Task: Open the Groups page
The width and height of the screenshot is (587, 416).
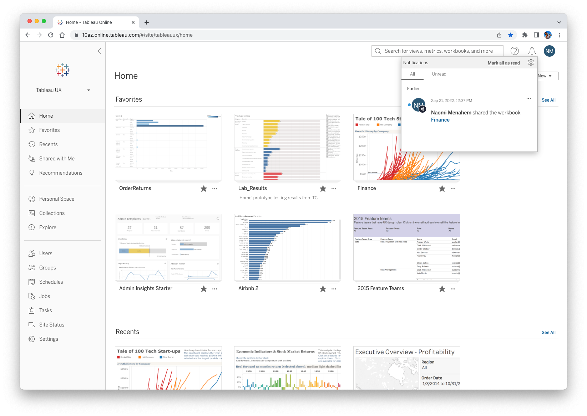Action: pyautogui.click(x=63, y=268)
